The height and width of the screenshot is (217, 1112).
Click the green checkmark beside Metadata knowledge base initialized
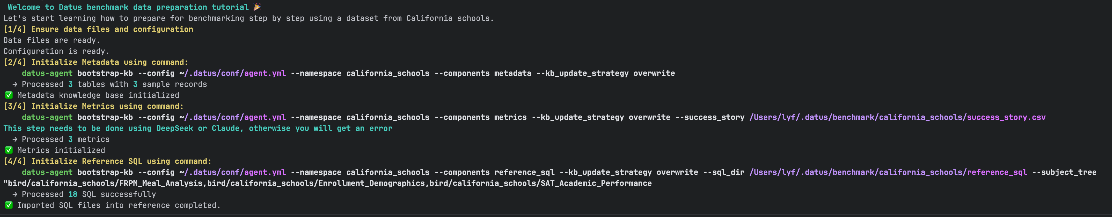click(9, 95)
